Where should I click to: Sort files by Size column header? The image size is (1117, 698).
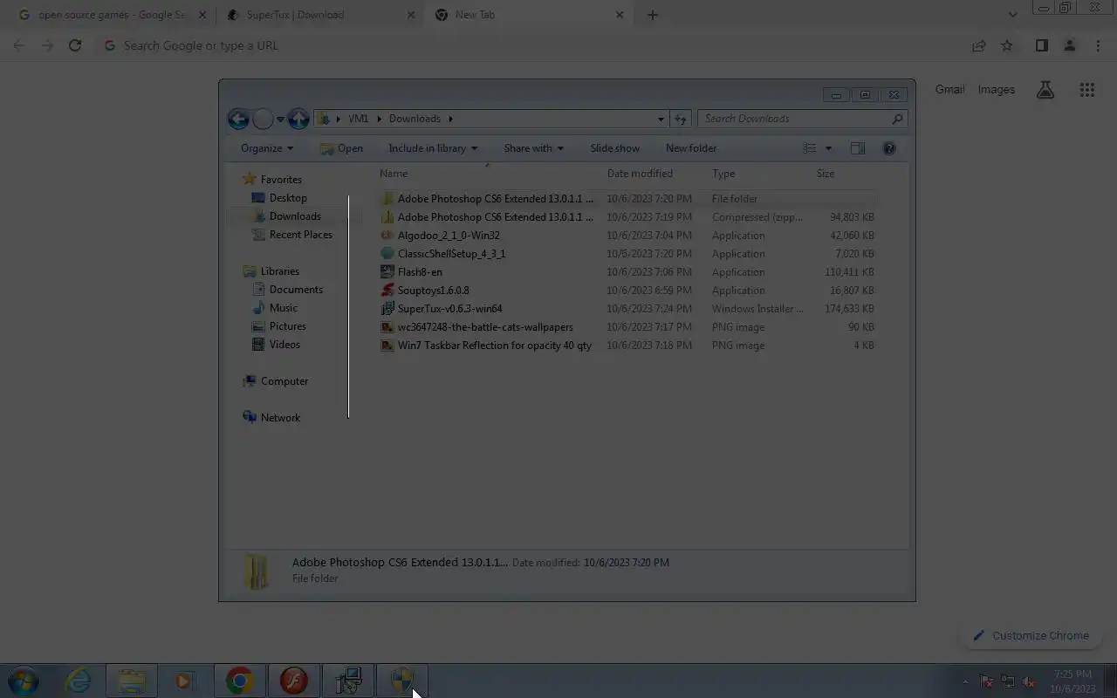[845, 174]
